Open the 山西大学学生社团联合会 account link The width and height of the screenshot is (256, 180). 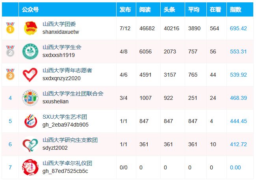[x=73, y=94]
